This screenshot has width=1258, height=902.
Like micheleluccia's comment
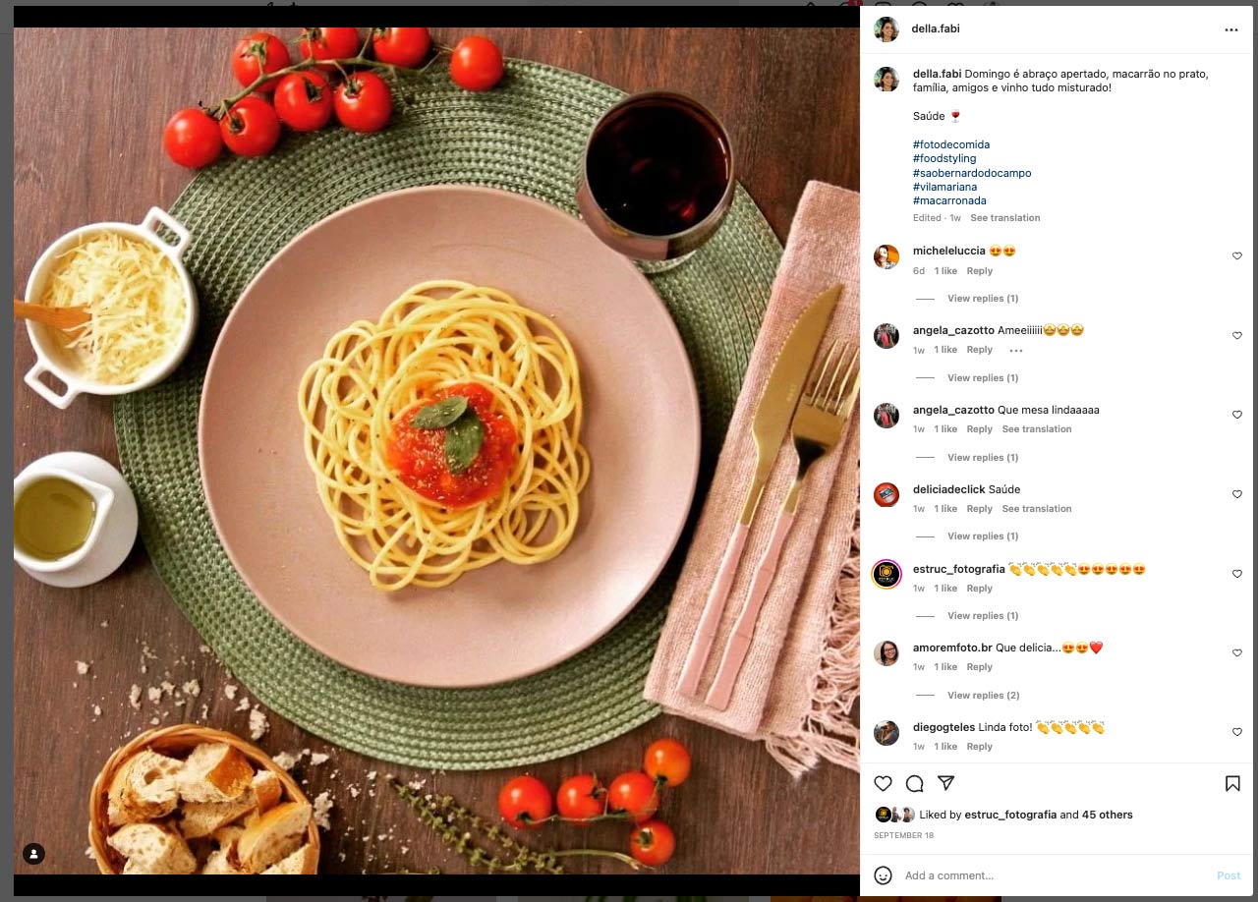tap(1237, 255)
